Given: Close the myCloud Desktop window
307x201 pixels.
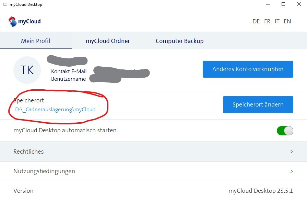Looking at the screenshot, I should pos(299,4).
